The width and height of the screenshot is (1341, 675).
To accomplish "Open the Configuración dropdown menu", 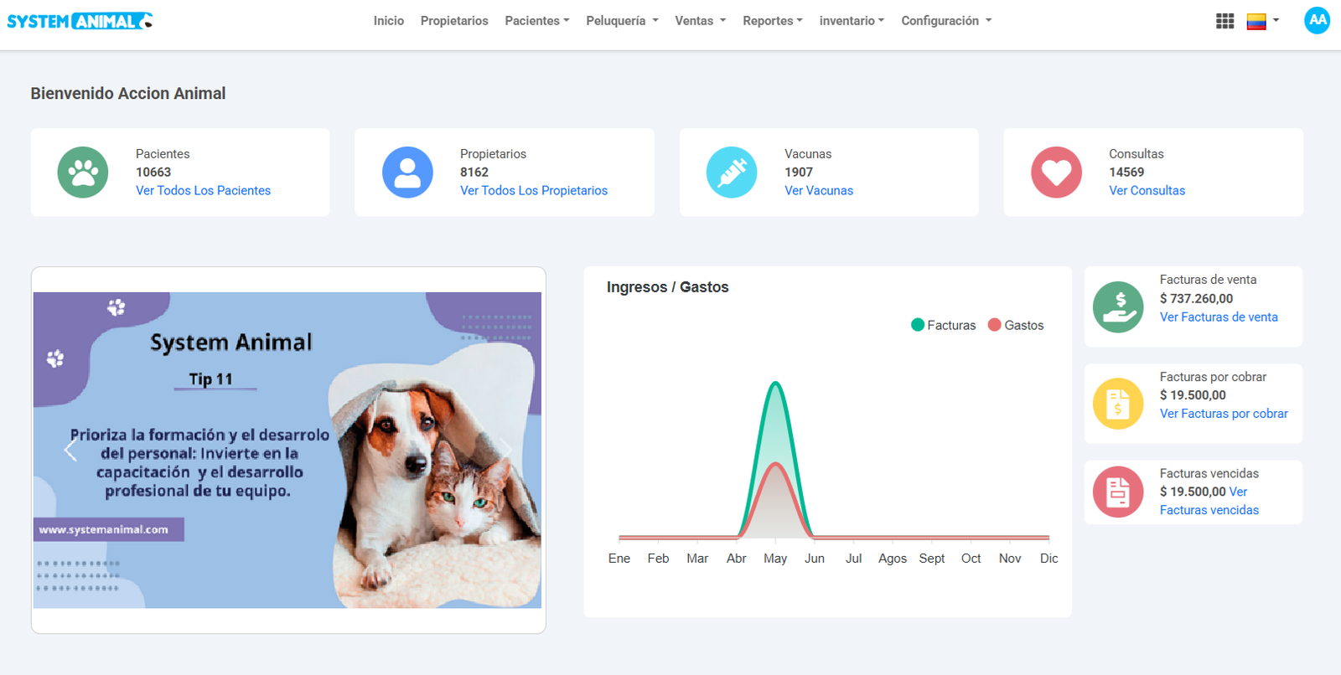I will pyautogui.click(x=946, y=21).
